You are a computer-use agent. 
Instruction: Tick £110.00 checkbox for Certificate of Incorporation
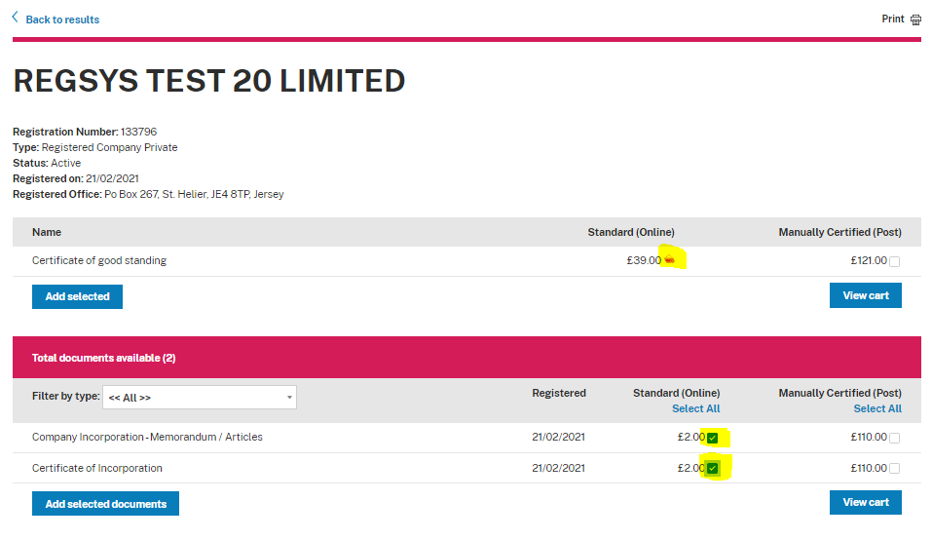tap(895, 469)
